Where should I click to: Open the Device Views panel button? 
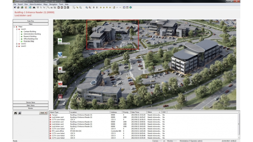pyautogui.click(x=30, y=102)
